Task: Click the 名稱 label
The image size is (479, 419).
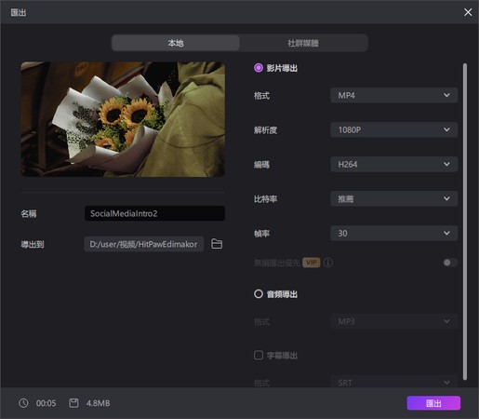Action: coord(29,213)
